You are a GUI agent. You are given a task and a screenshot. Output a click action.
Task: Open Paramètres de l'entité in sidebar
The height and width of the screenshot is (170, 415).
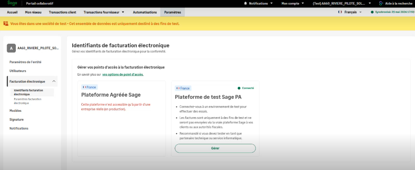click(25, 62)
